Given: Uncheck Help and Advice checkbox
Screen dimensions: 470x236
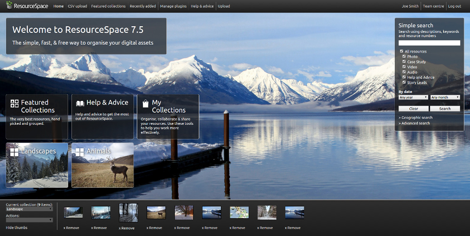Looking at the screenshot, I should tap(404, 77).
